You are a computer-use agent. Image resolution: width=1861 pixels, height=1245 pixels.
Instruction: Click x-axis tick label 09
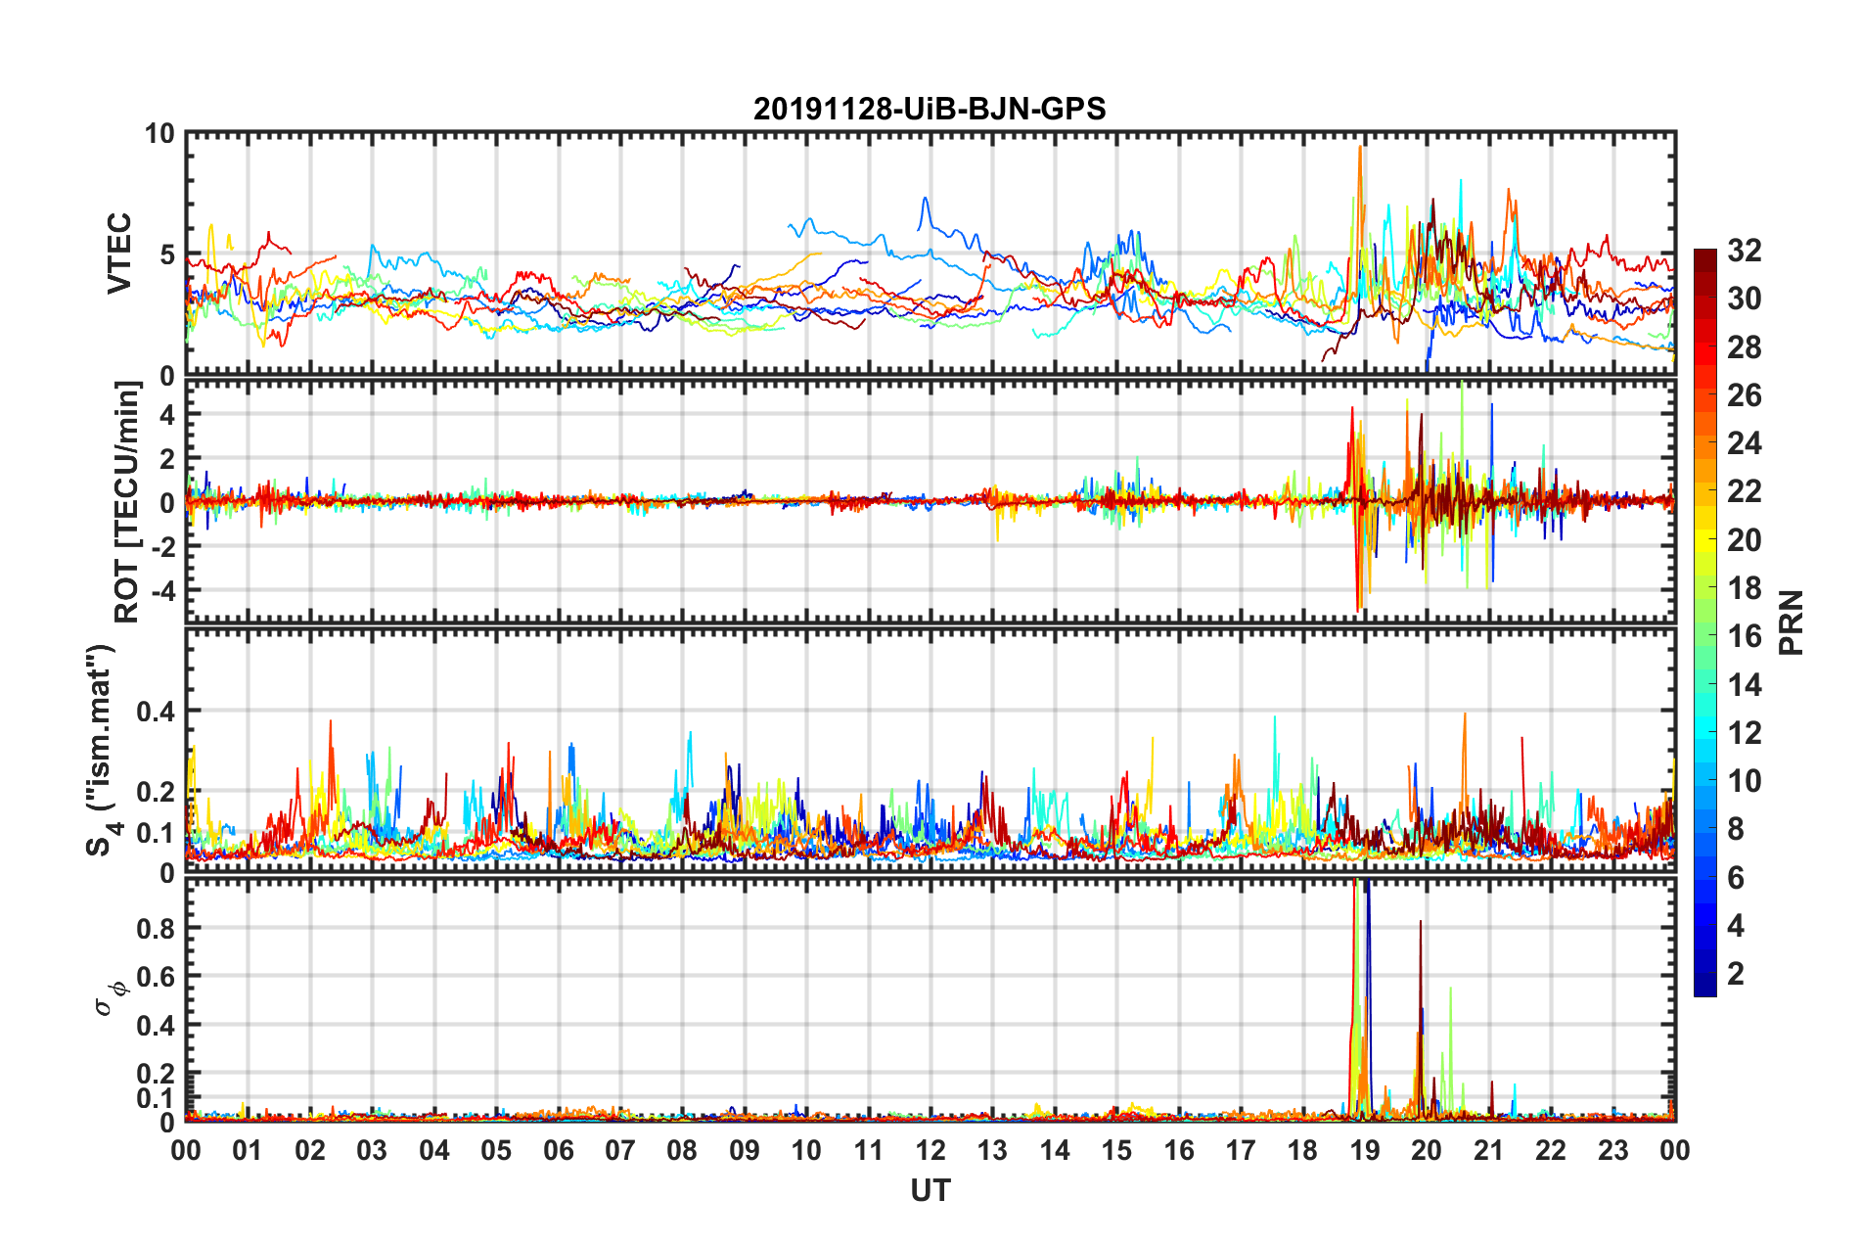coord(745,1150)
